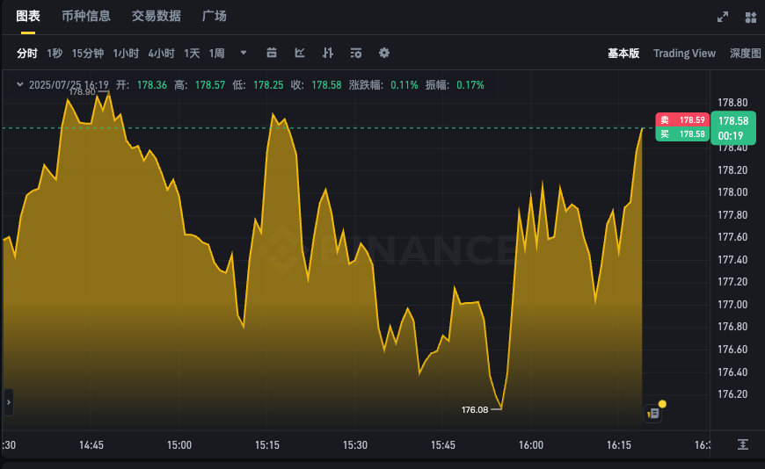Select the 4小时 interval
This screenshot has height=469, width=765.
tap(161, 54)
